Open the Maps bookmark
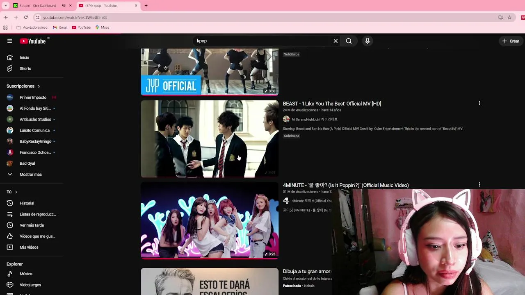Screen dimensions: 525x295 102,27
